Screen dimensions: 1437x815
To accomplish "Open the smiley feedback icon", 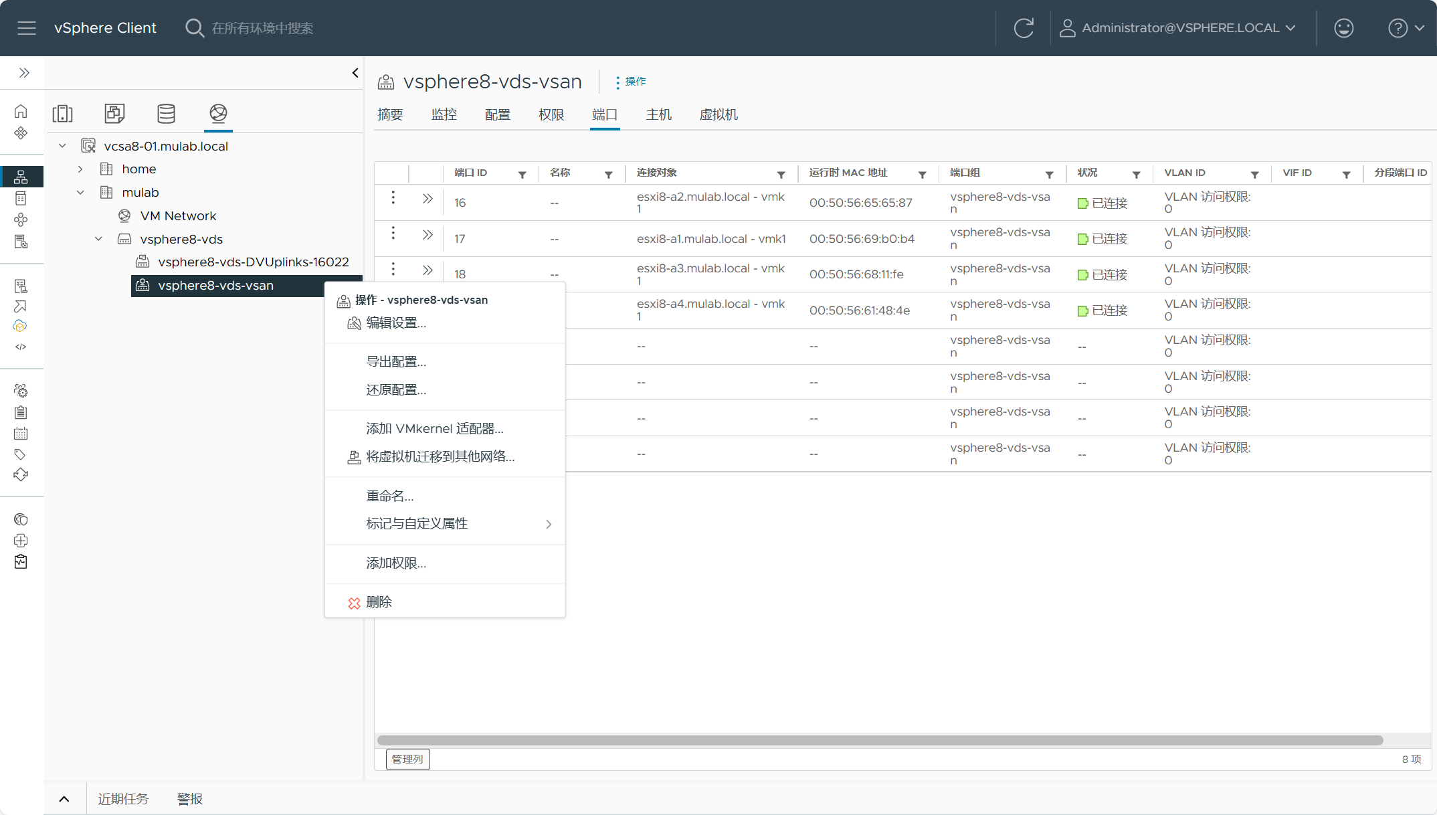I will [1343, 28].
